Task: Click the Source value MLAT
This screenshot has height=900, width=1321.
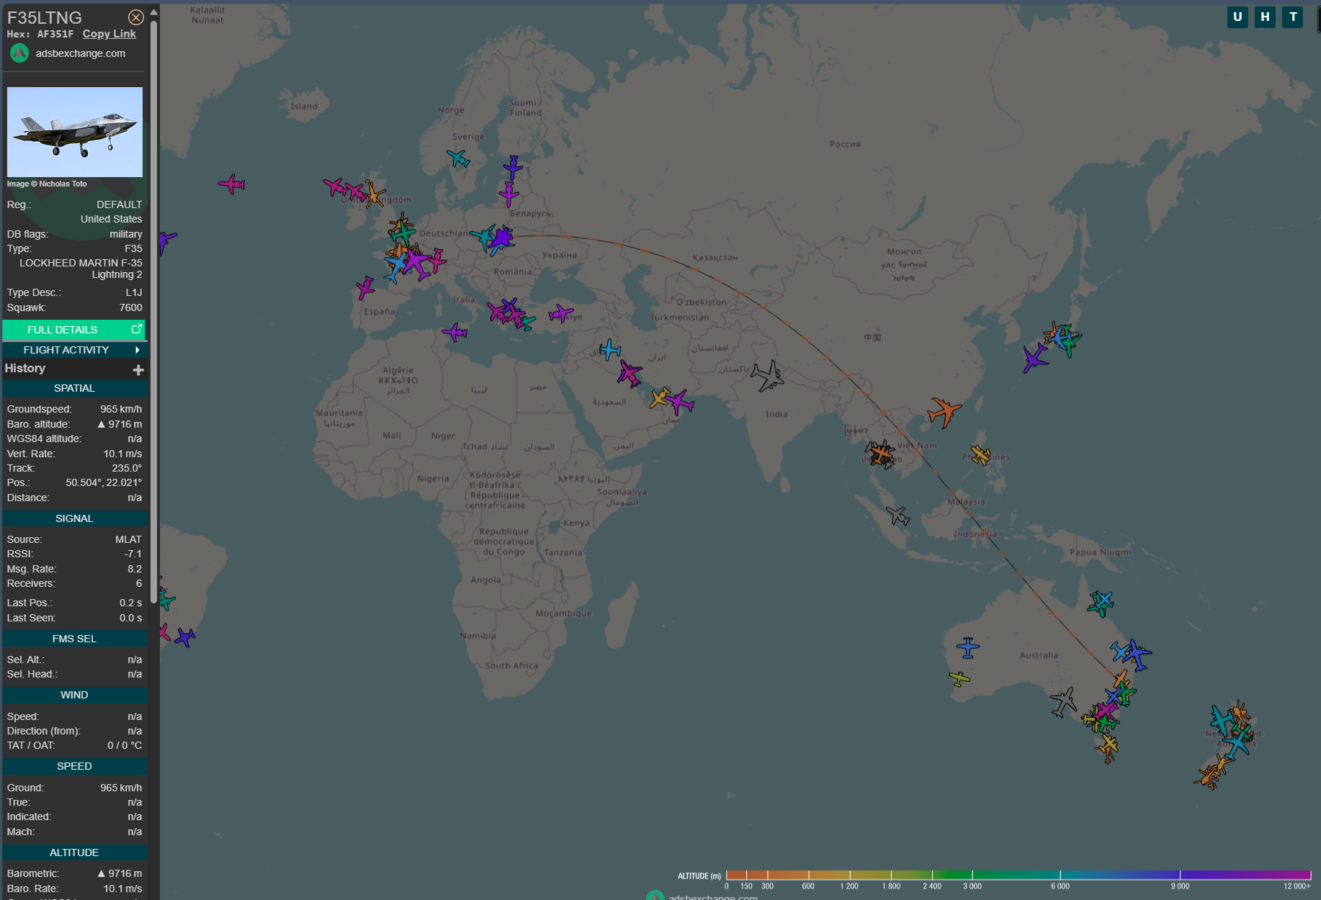Action: [x=129, y=539]
